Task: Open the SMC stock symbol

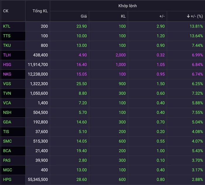Action: pos(7,141)
